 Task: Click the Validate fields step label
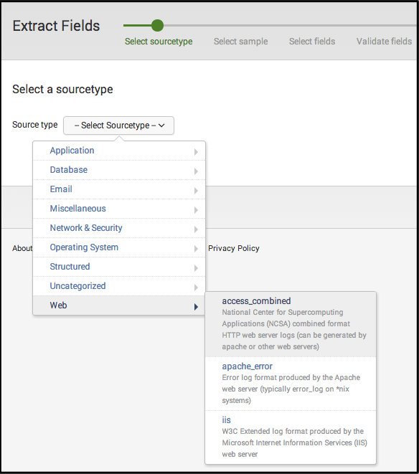point(384,42)
